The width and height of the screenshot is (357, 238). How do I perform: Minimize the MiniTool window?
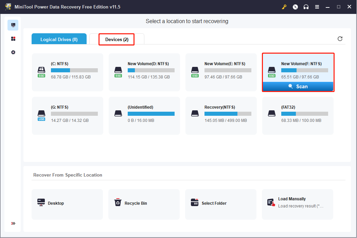[328, 7]
